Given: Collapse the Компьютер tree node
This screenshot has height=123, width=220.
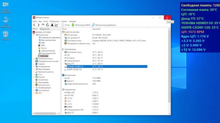Looking at the screenshot, I should point(34,35).
